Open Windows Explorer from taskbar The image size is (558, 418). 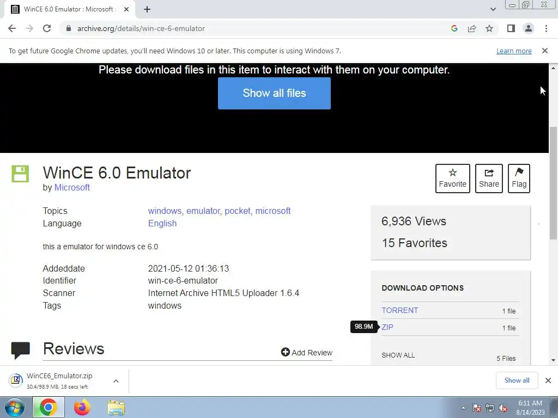(116, 407)
